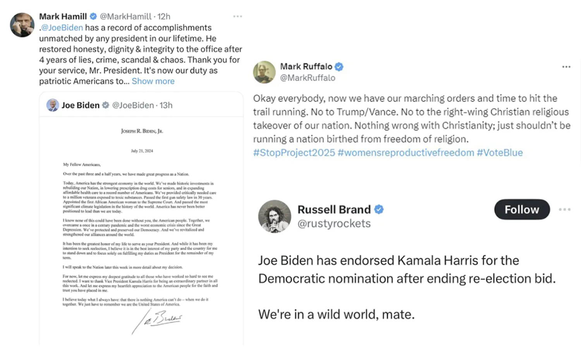
Task: Click Russell Brand's blue verified badge
Action: tap(379, 210)
